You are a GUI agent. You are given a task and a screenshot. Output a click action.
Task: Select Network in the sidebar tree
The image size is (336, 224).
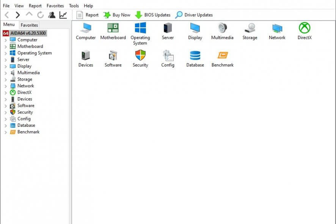pos(26,86)
